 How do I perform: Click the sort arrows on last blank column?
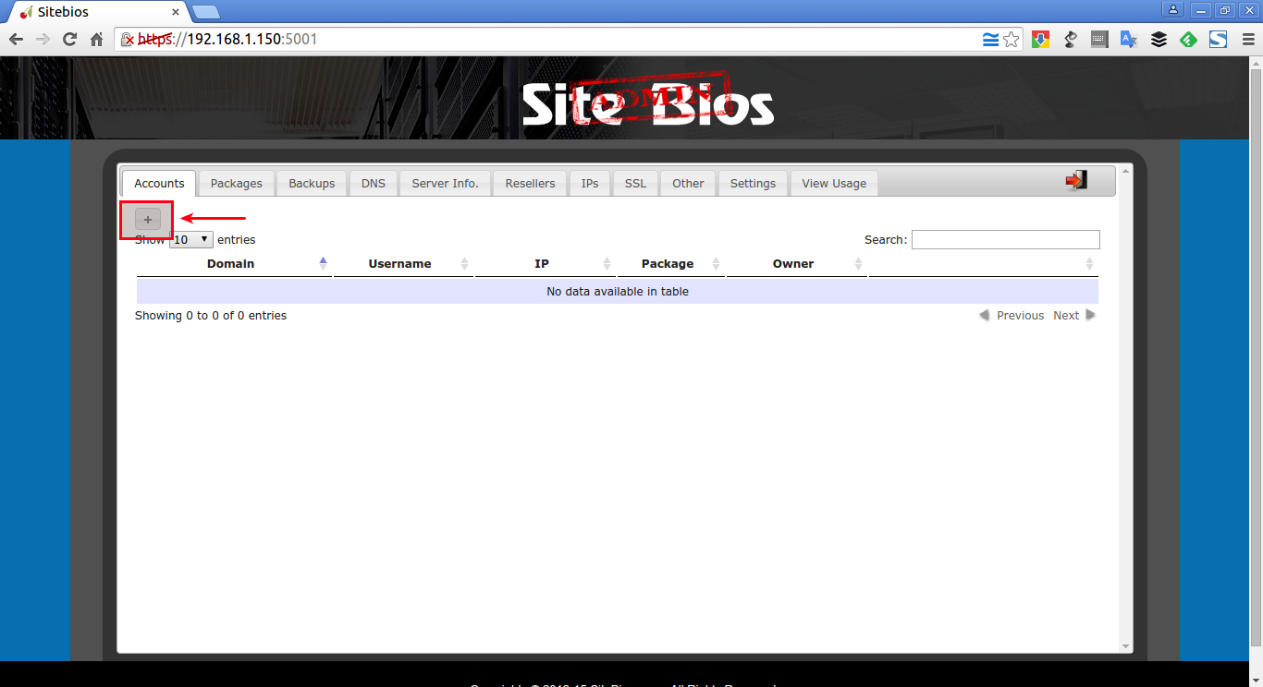(x=1089, y=264)
